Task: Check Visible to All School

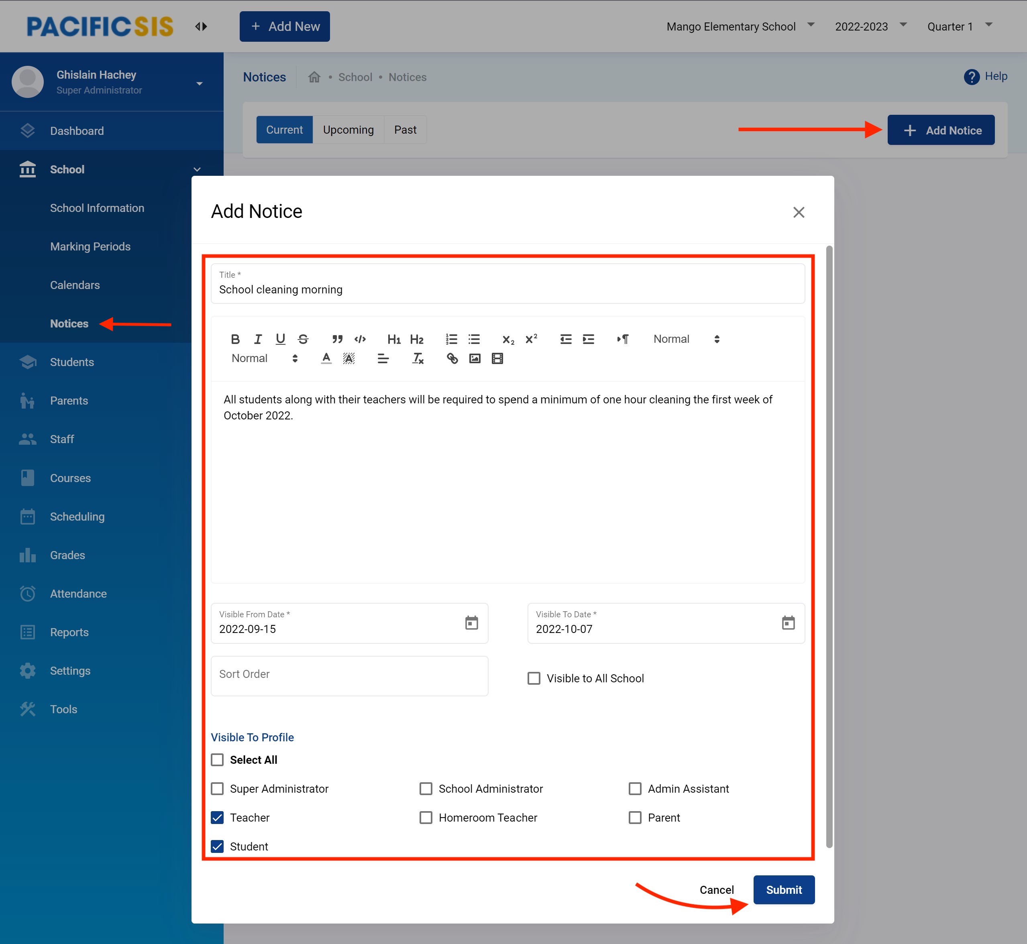Action: (534, 678)
